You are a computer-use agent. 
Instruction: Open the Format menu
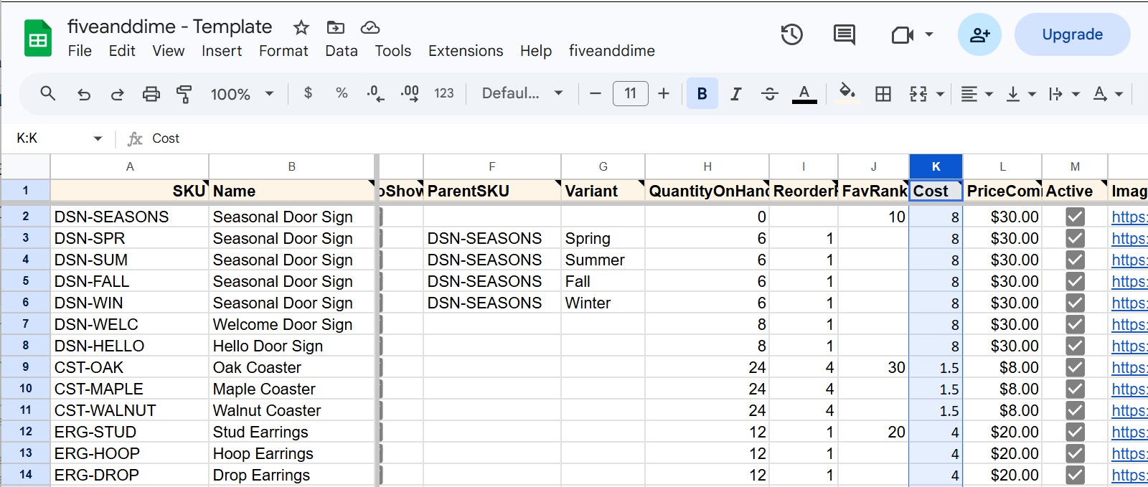283,51
